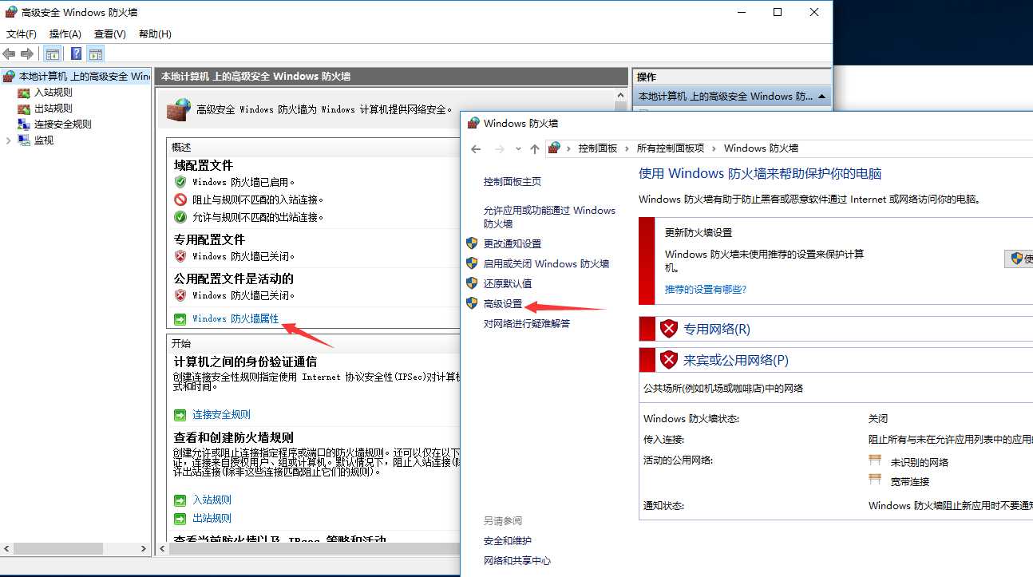Click shield icon beside 还原默认值
The height and width of the screenshot is (577, 1033).
(472, 283)
